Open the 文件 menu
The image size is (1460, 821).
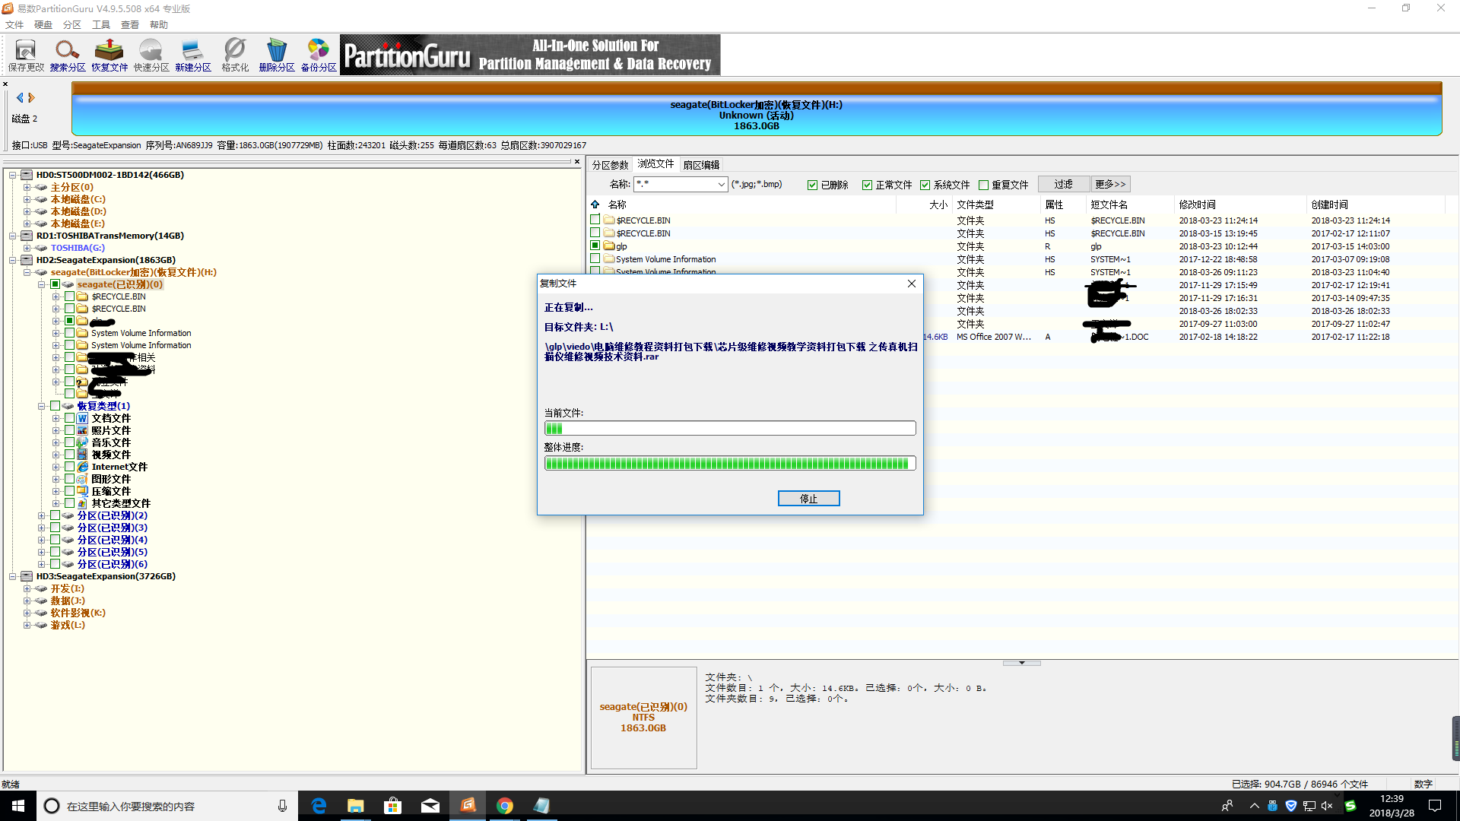pyautogui.click(x=14, y=24)
